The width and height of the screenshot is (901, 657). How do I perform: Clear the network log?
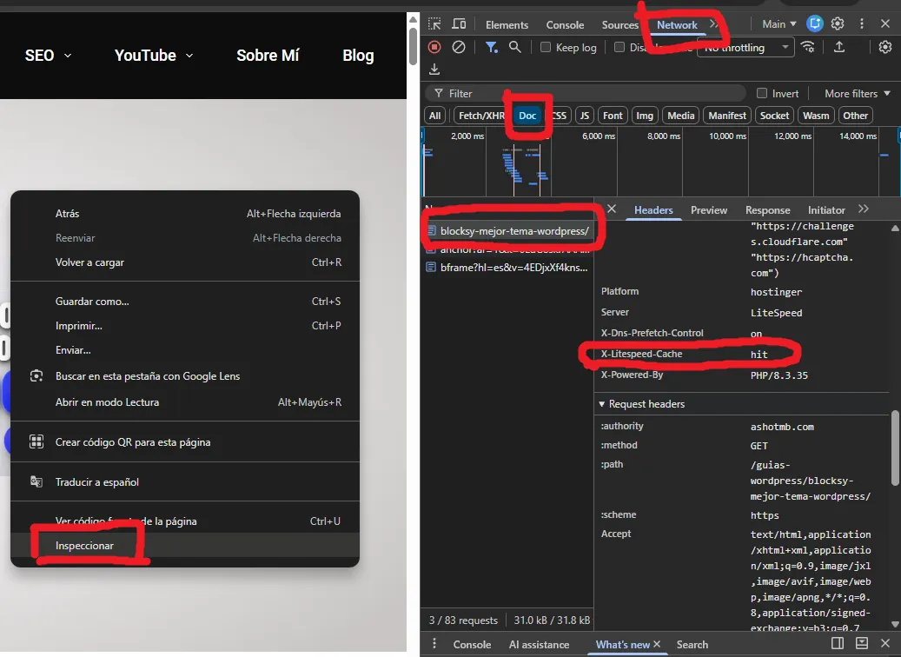tap(459, 47)
